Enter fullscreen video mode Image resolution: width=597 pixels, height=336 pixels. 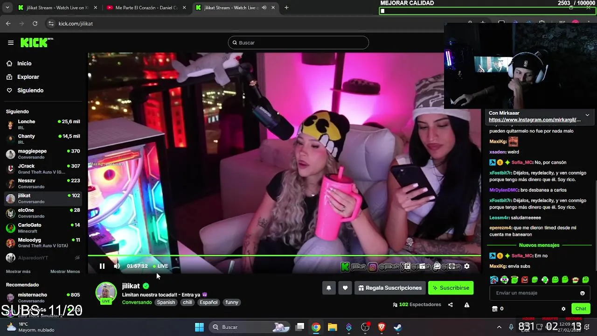(x=451, y=266)
